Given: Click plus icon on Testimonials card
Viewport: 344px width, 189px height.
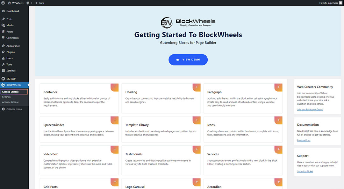Looking at the screenshot, I should (x=197, y=149).
